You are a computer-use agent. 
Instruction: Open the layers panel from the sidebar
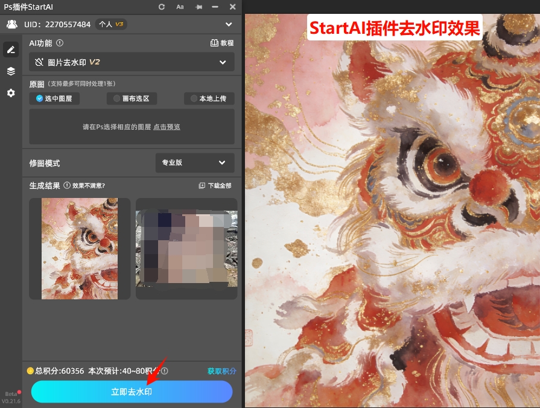(10, 71)
